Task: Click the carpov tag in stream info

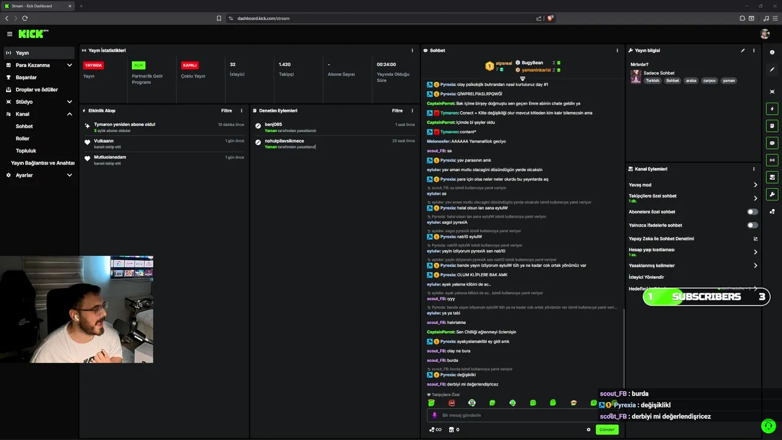Action: 709,81
